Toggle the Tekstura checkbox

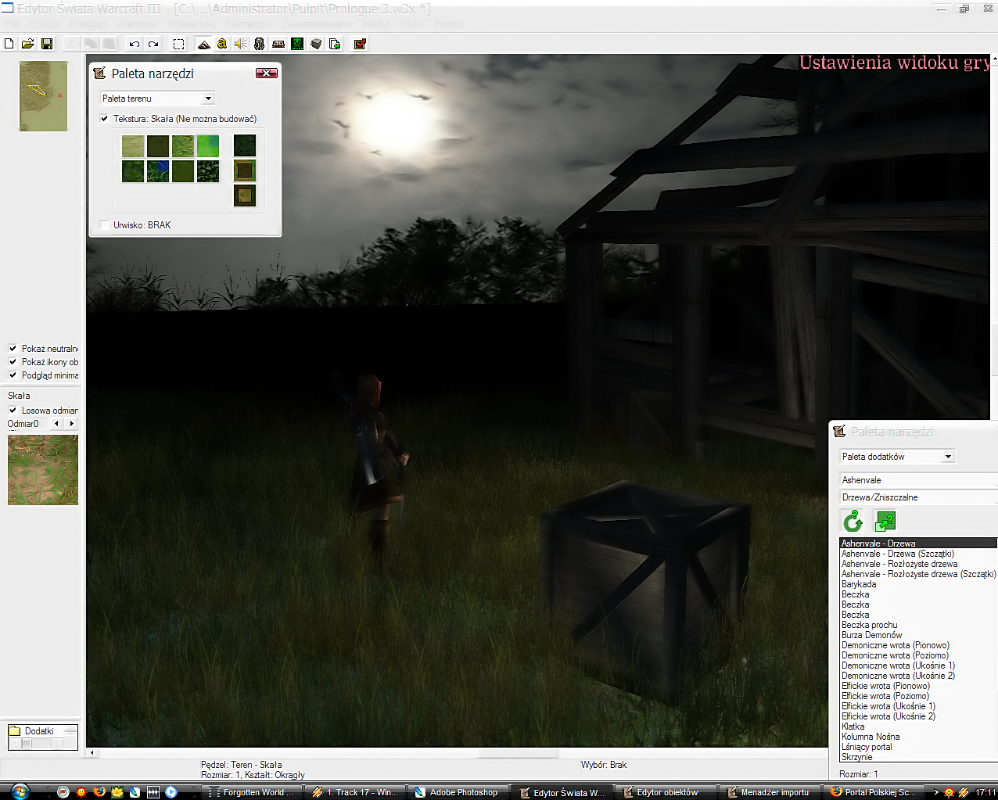tap(105, 119)
